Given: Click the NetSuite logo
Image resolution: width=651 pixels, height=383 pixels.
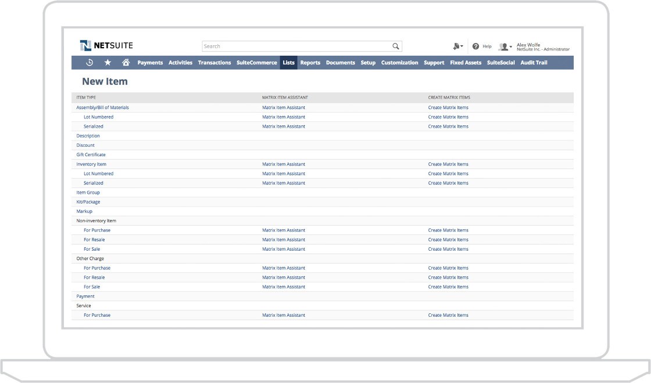Looking at the screenshot, I should point(106,46).
